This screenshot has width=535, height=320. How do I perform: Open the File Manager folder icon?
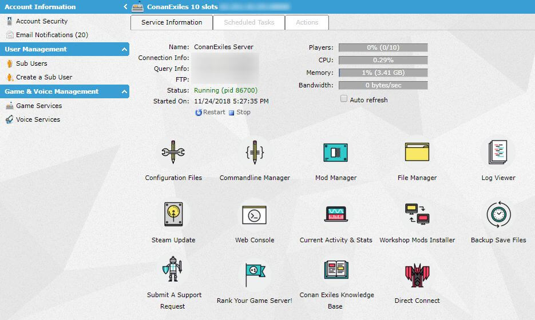tap(417, 153)
